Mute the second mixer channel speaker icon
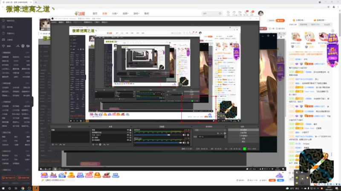 pyautogui.click(x=184, y=143)
